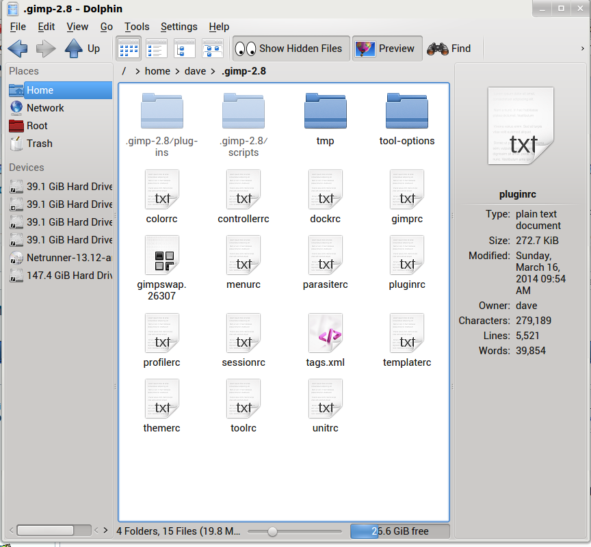
Task: Select the controllerrc file
Action: (x=244, y=197)
